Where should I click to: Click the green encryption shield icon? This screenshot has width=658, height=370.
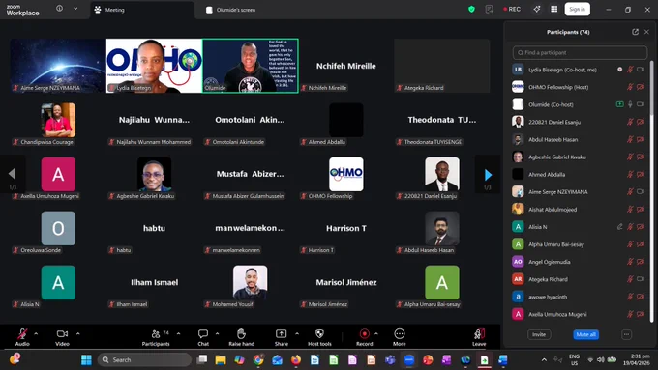pos(471,10)
